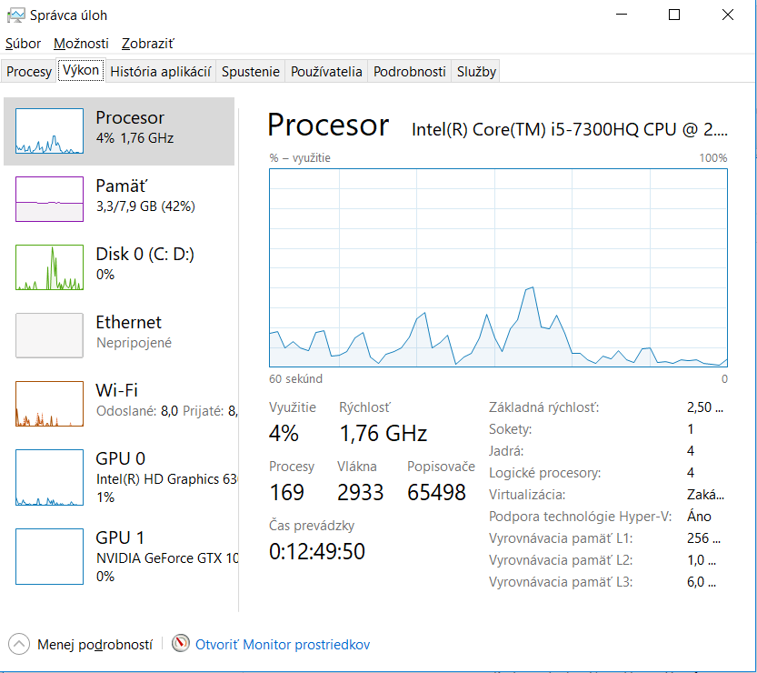Select the Ethernet graph thumbnail

[x=49, y=336]
